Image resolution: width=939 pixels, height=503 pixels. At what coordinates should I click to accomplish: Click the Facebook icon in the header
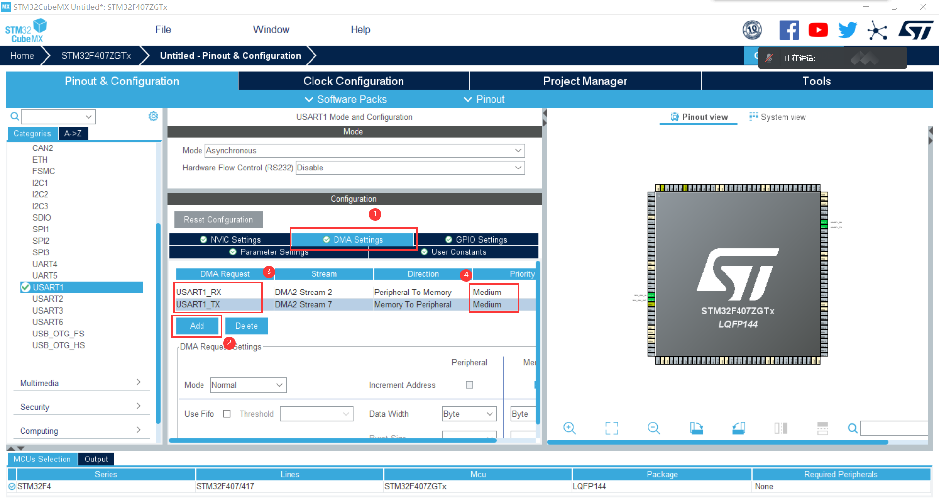(x=789, y=30)
